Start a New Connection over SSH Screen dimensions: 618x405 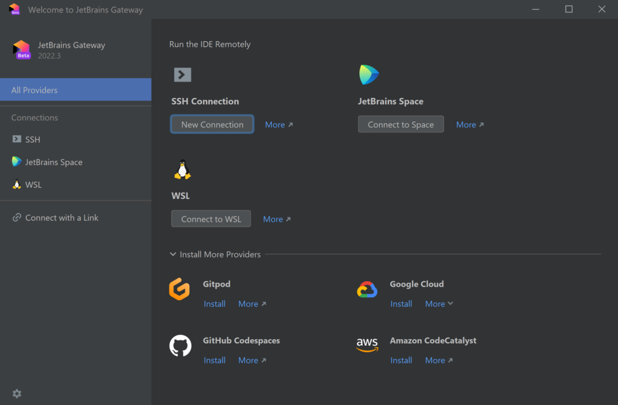tap(212, 124)
